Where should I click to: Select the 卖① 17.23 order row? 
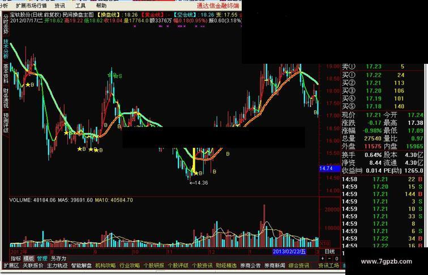pos(382,67)
